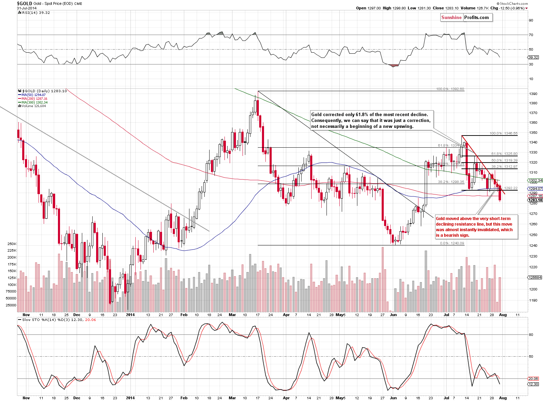The image size is (543, 401).
Task: Click the Close 1283.10 header value
Action: point(446,8)
